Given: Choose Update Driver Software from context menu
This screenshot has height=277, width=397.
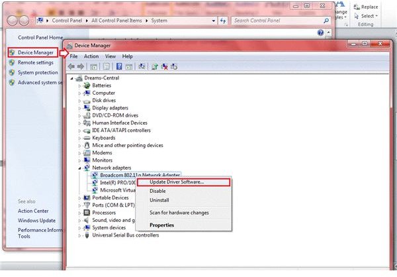Looking at the screenshot, I should (x=183, y=182).
